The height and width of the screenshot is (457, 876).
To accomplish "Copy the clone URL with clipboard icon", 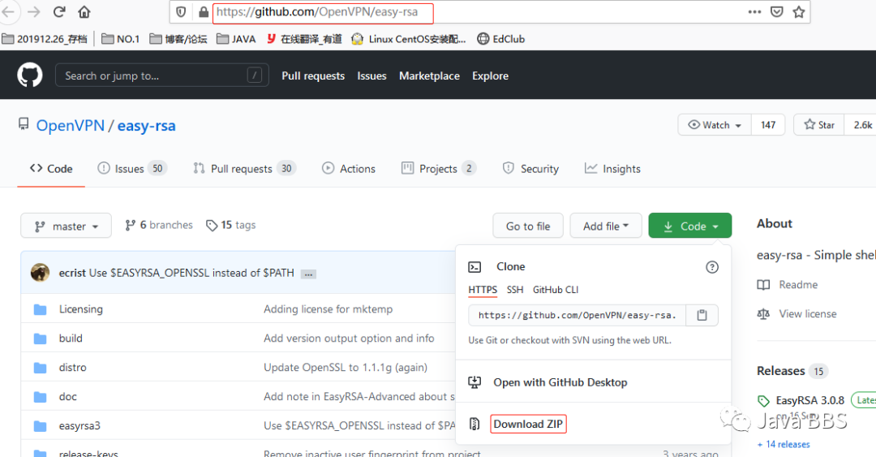I will [702, 316].
